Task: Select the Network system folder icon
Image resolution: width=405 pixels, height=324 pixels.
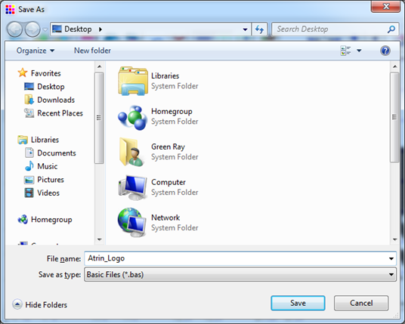Action: [x=132, y=223]
